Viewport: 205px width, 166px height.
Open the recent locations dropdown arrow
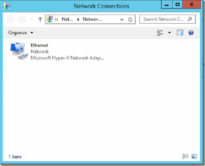click(32, 20)
